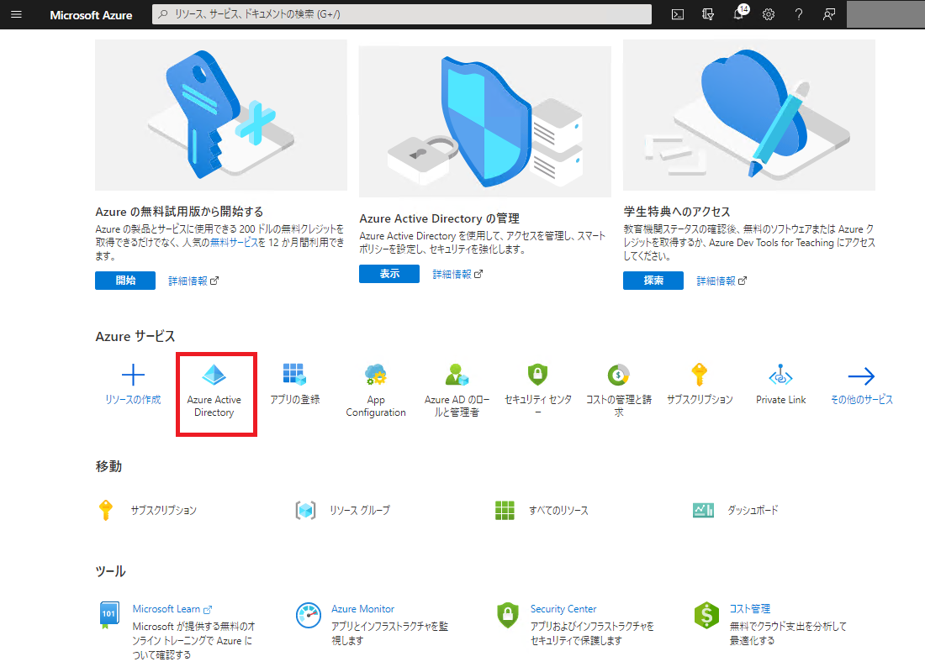This screenshot has height=667, width=925.
Task: Open portal settings gear
Action: coord(768,14)
